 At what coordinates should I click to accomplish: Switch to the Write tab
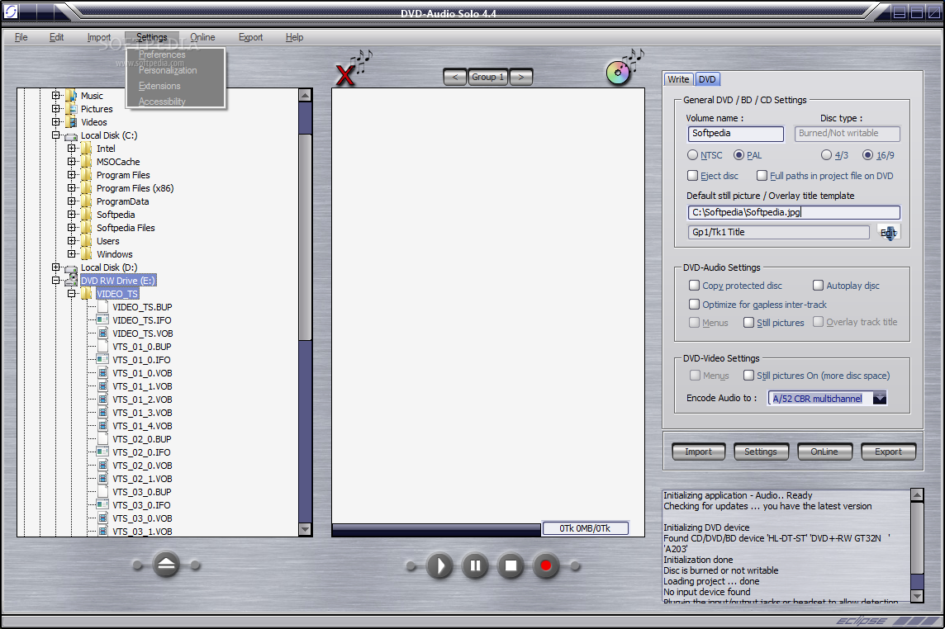678,79
